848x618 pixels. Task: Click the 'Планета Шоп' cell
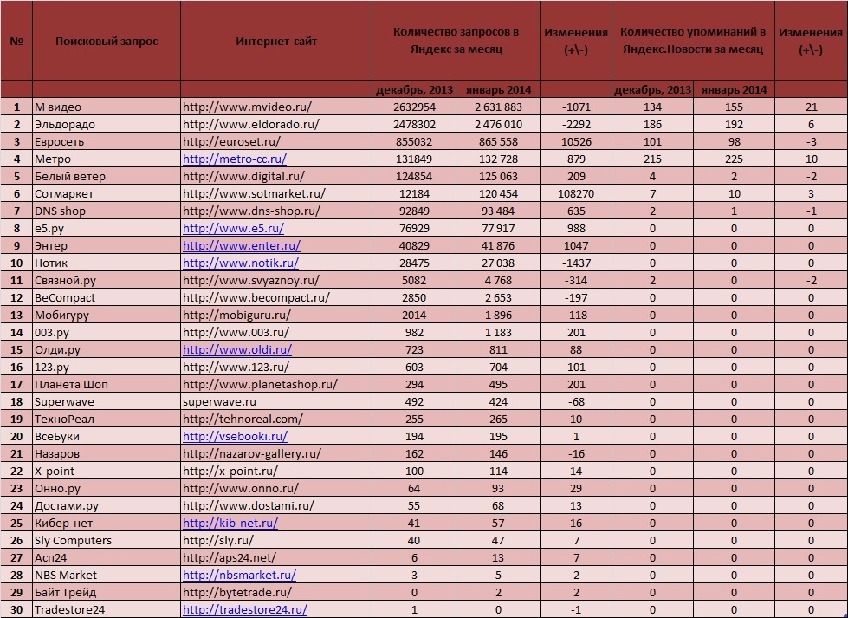pyautogui.click(x=107, y=384)
